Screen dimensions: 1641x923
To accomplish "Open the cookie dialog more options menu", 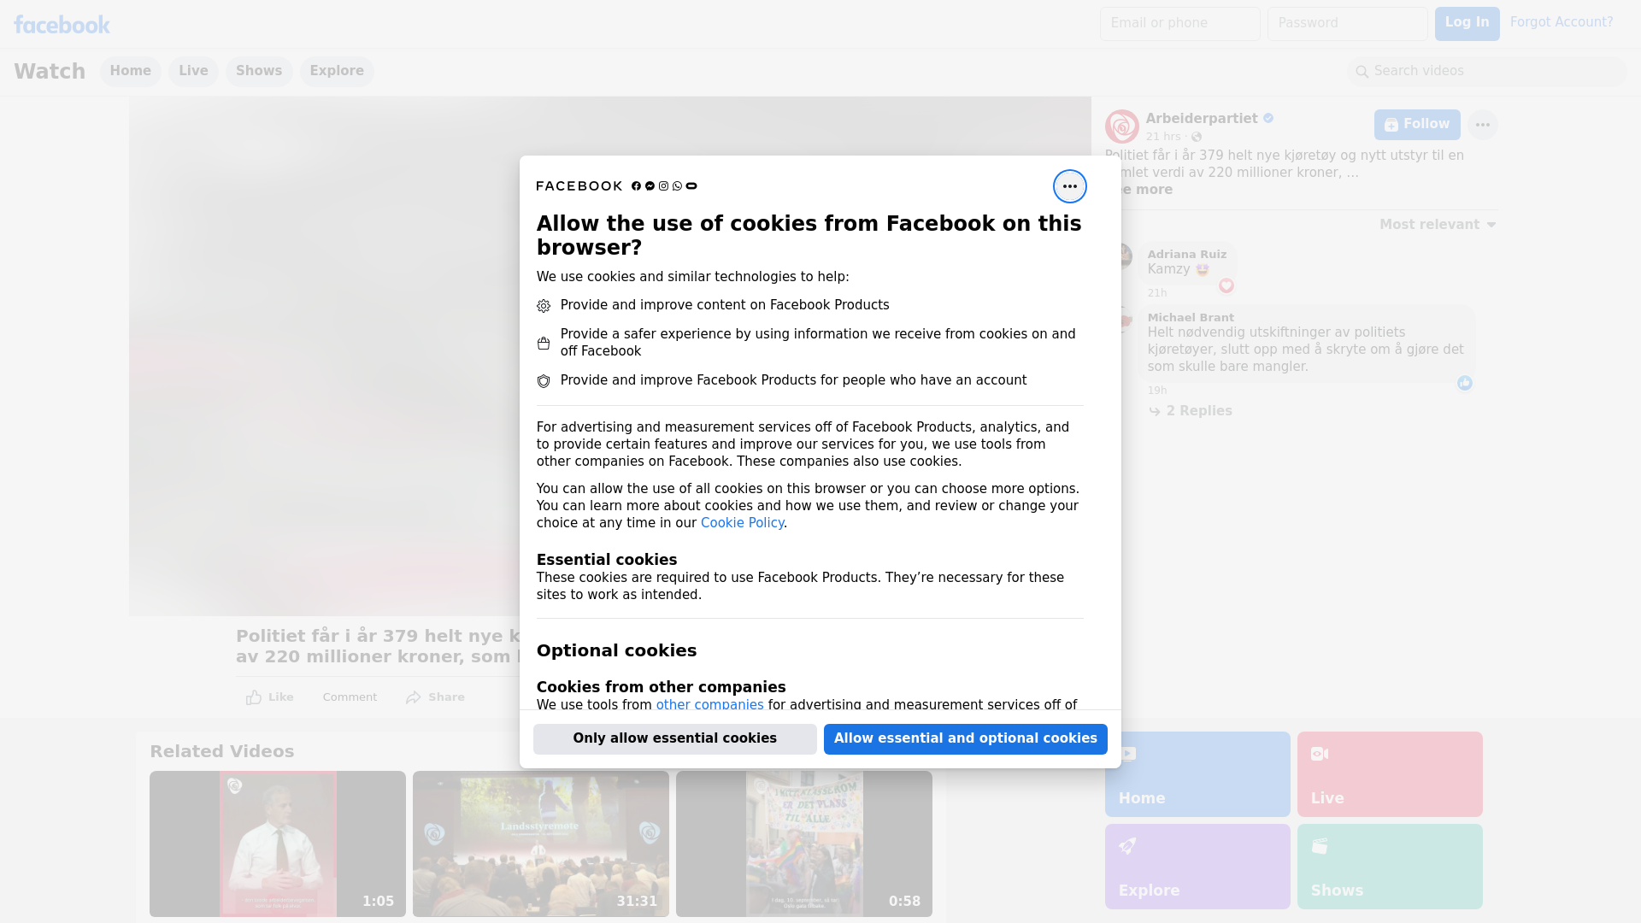I will pyautogui.click(x=1069, y=186).
